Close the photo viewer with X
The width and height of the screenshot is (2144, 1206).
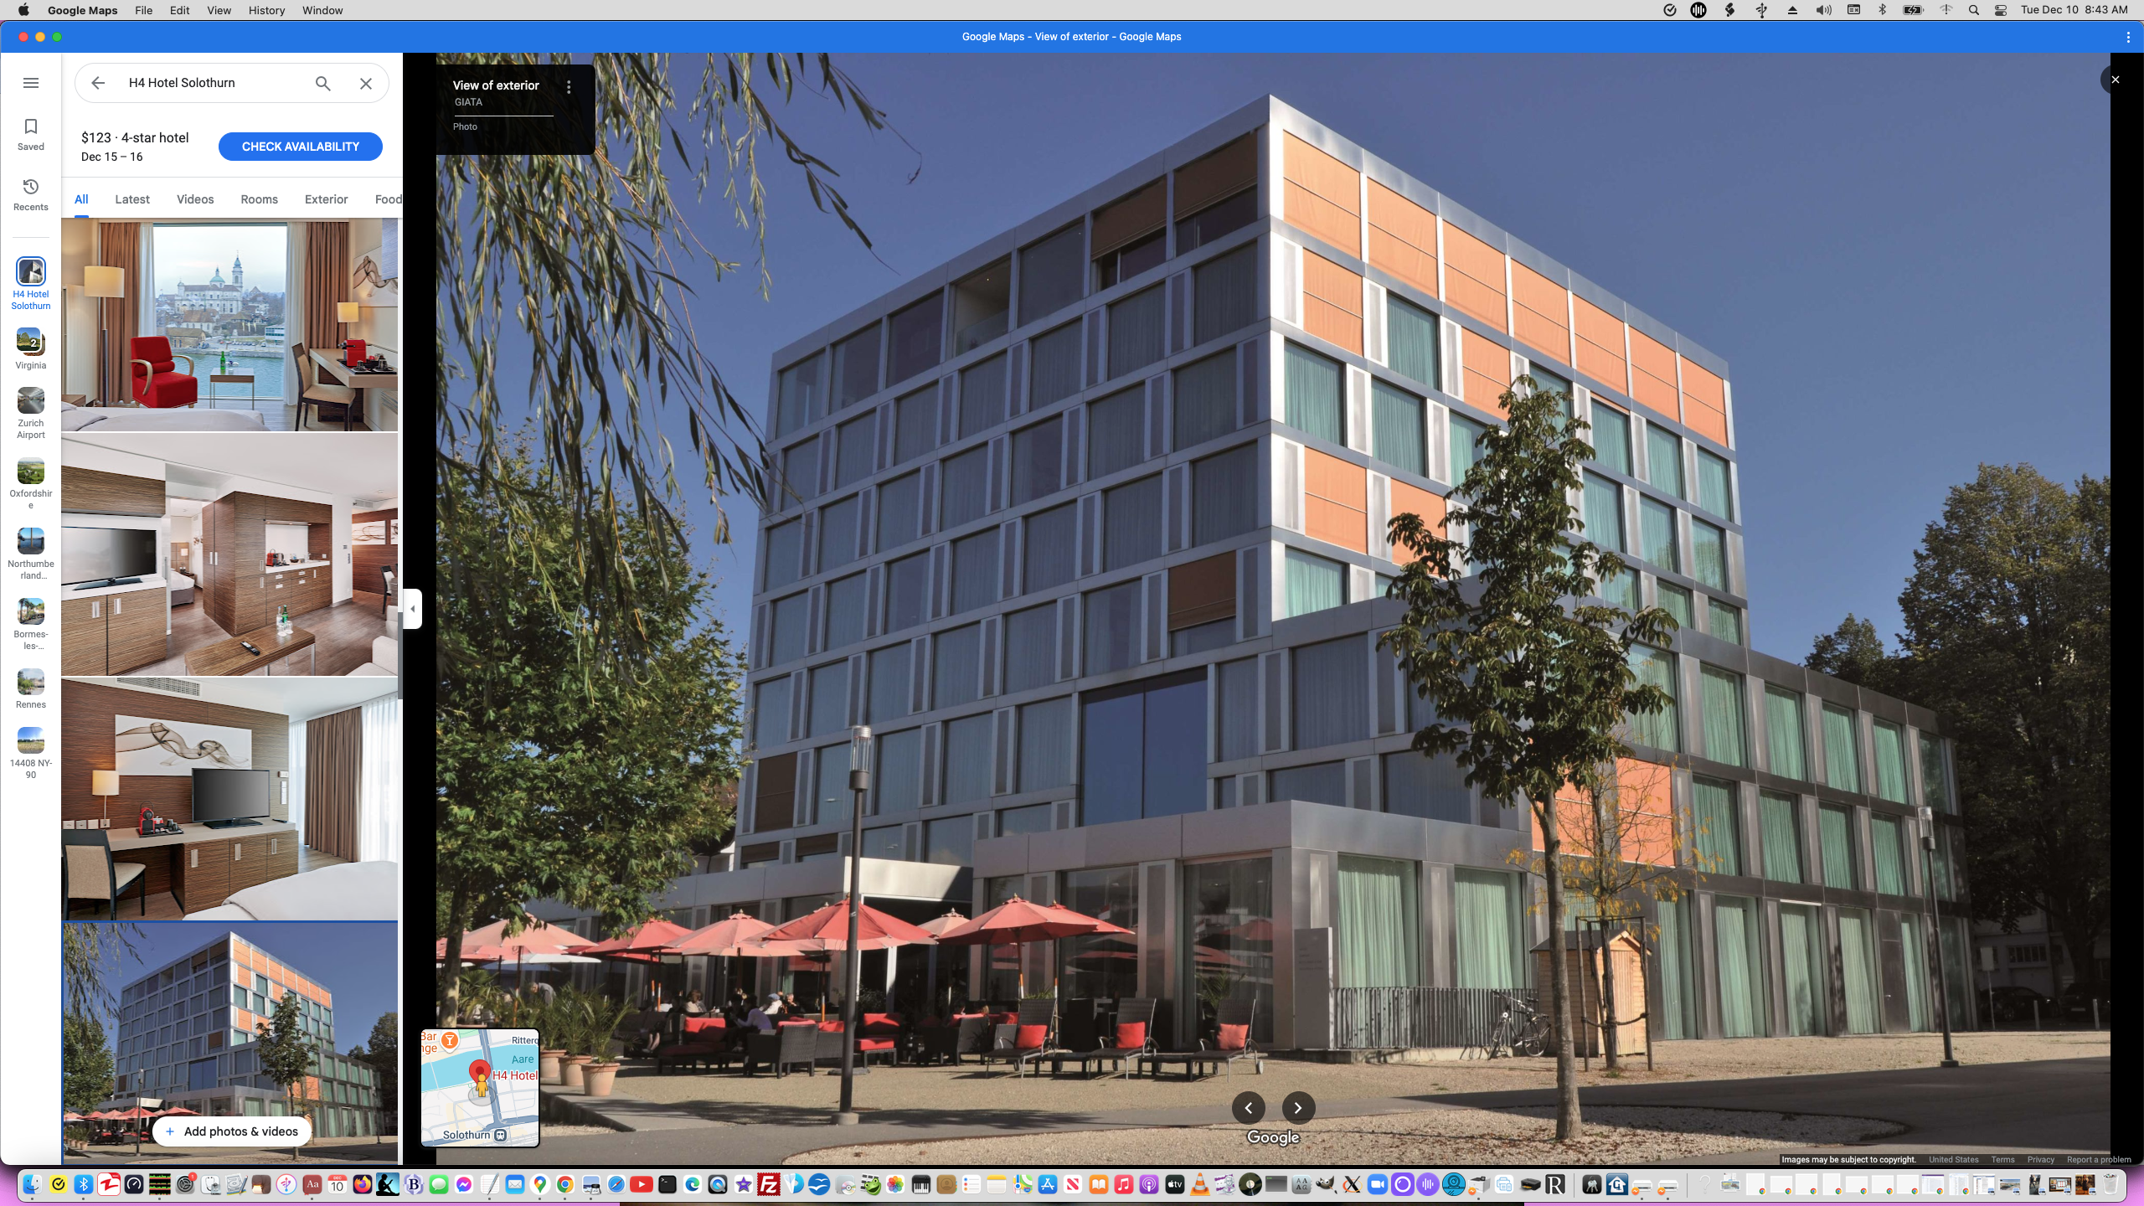point(2115,80)
